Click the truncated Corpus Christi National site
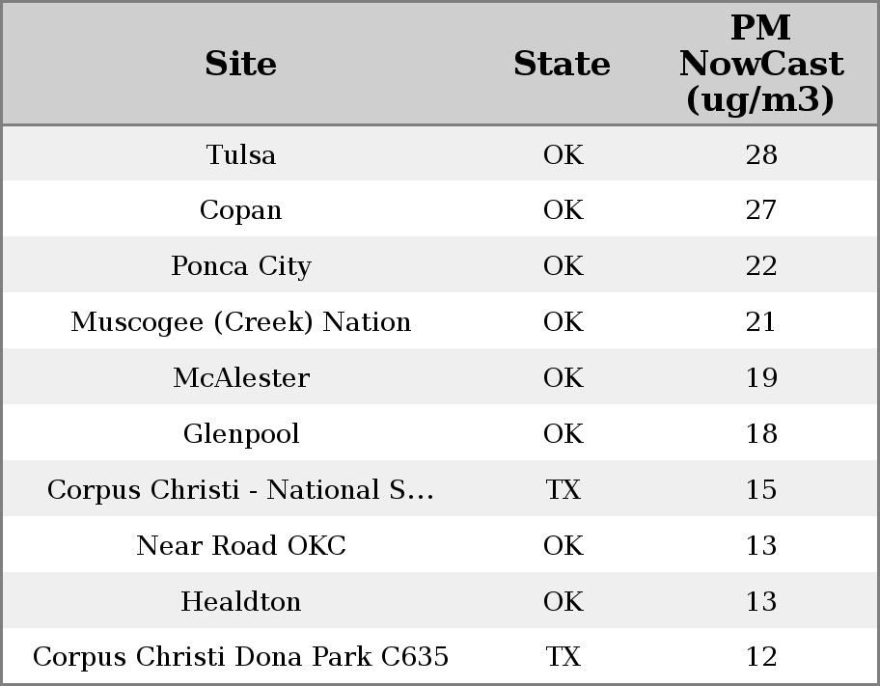The image size is (880, 686). coord(240,490)
